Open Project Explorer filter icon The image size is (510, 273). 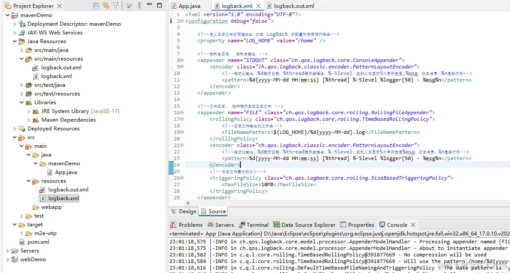(x=115, y=6)
